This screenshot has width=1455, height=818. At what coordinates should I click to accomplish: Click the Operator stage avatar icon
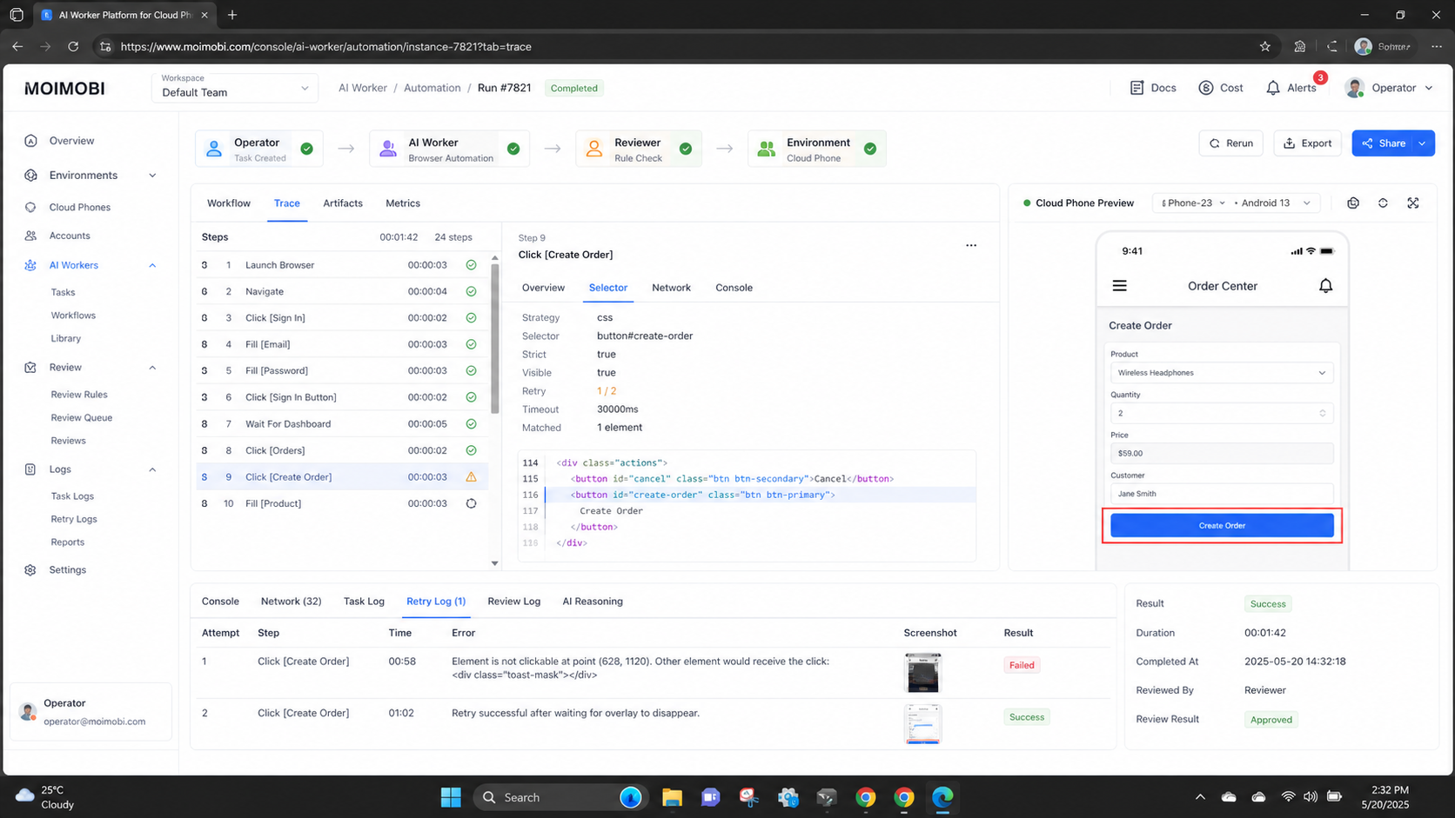coord(214,149)
